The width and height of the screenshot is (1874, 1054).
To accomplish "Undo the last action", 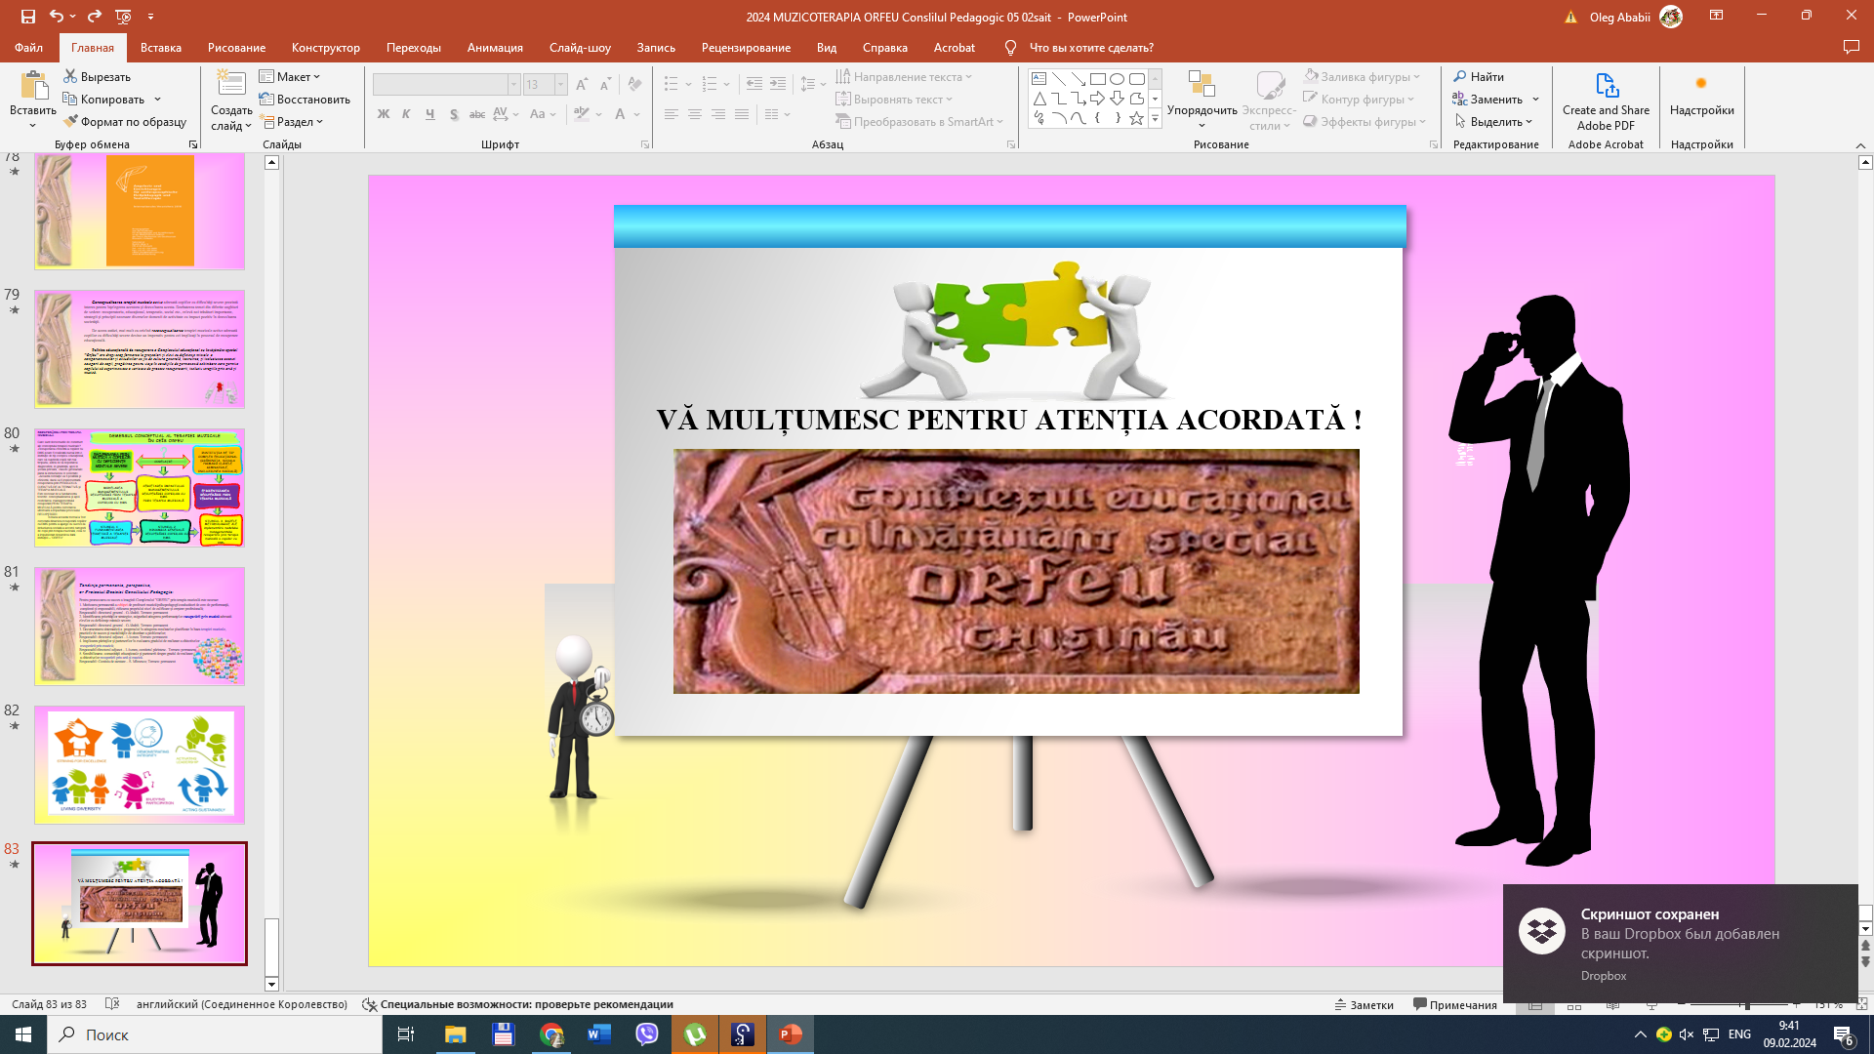I will [x=57, y=17].
